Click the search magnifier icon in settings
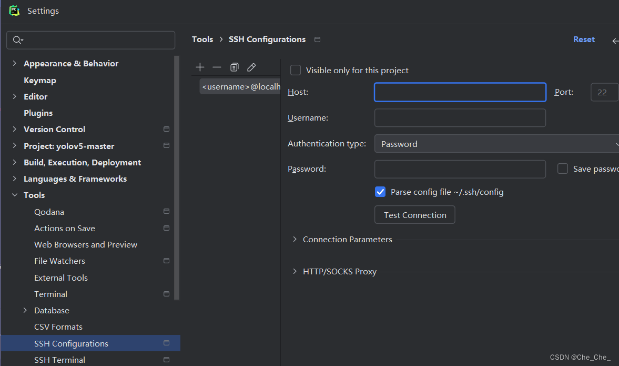The height and width of the screenshot is (366, 619). pos(17,40)
